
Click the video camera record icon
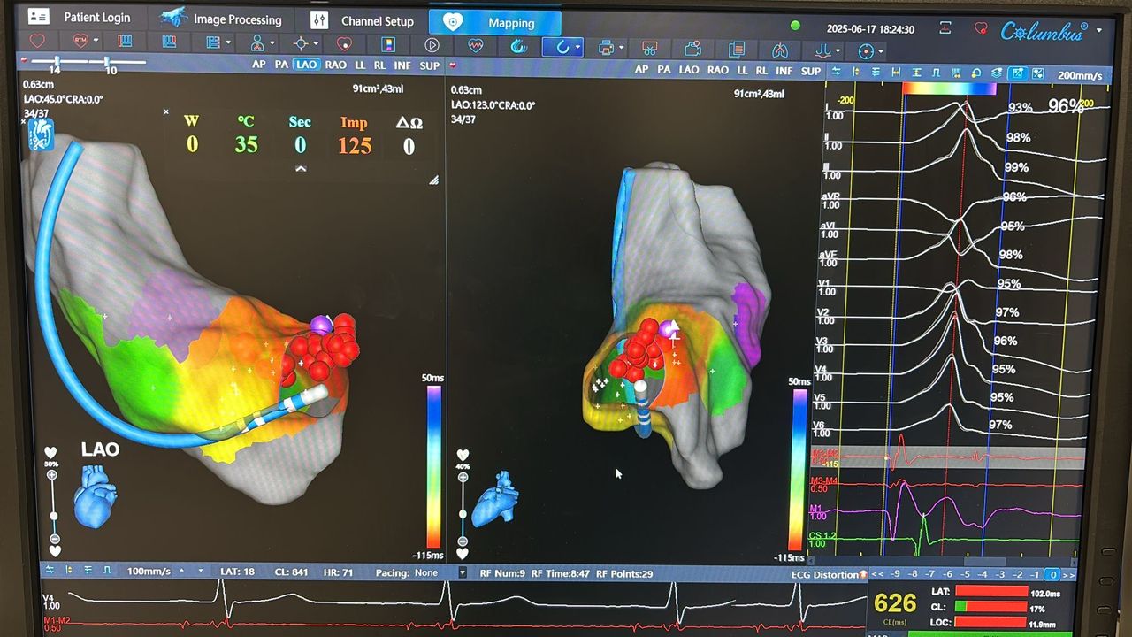693,50
